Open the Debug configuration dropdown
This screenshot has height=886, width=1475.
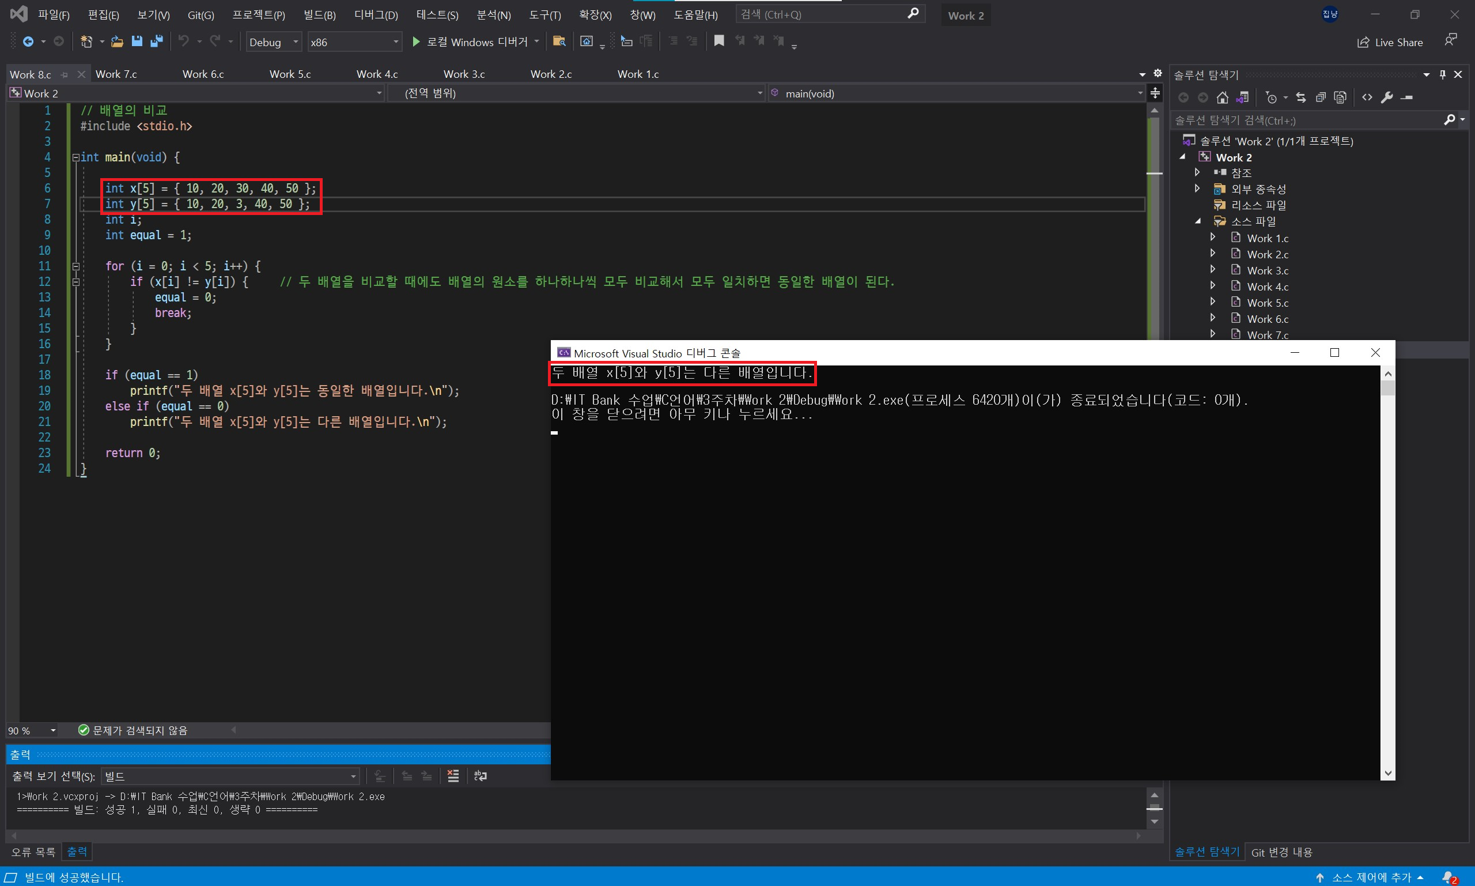click(x=273, y=42)
